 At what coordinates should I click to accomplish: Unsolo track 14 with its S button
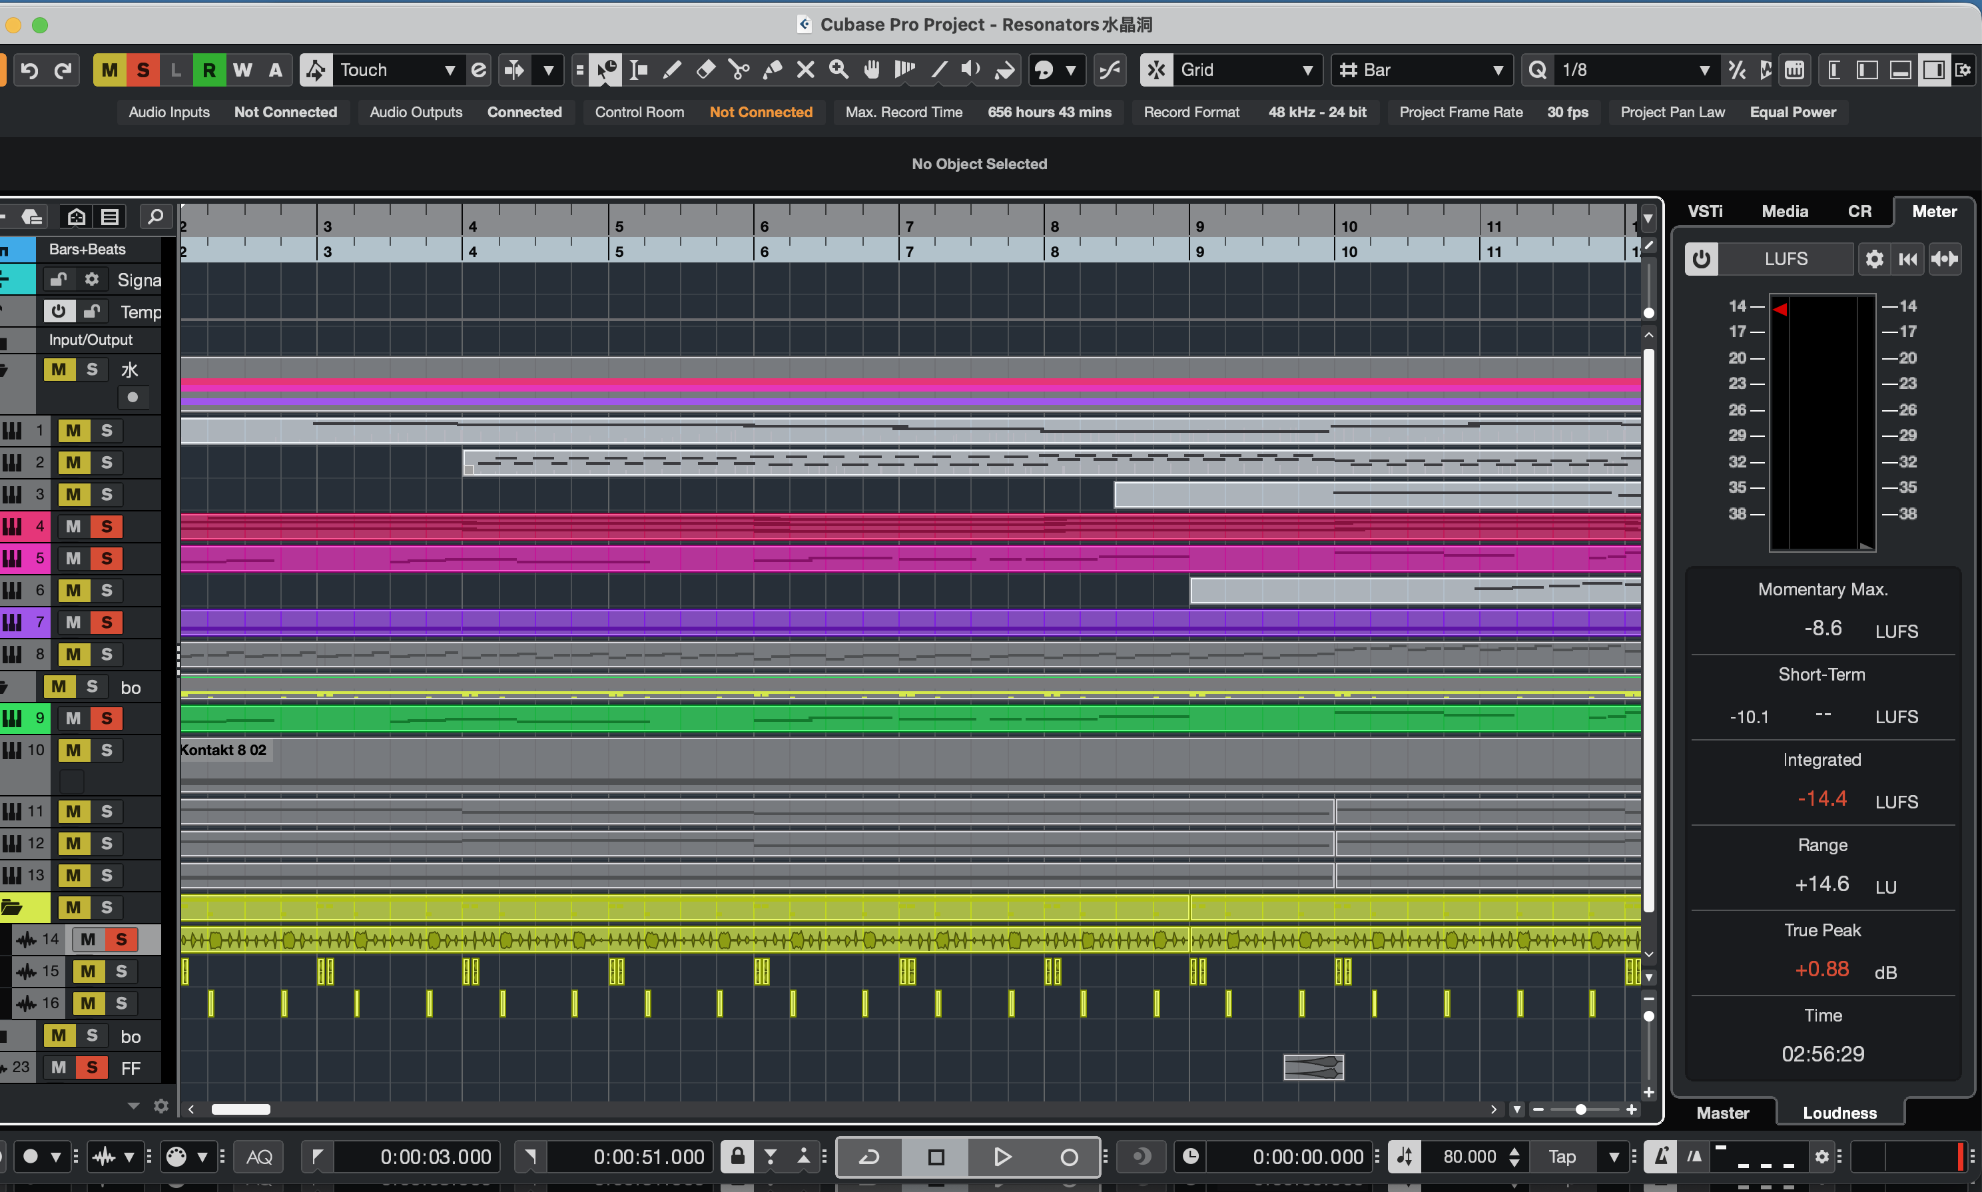click(x=121, y=939)
